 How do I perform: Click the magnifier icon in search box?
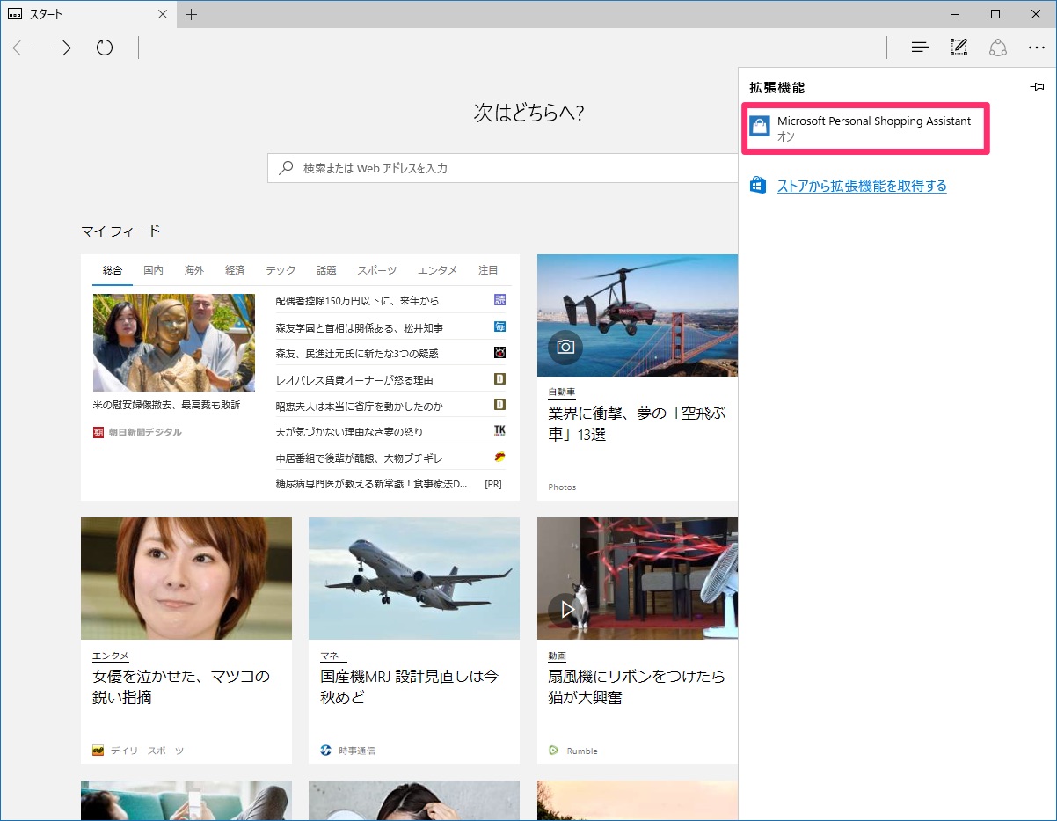coord(286,167)
